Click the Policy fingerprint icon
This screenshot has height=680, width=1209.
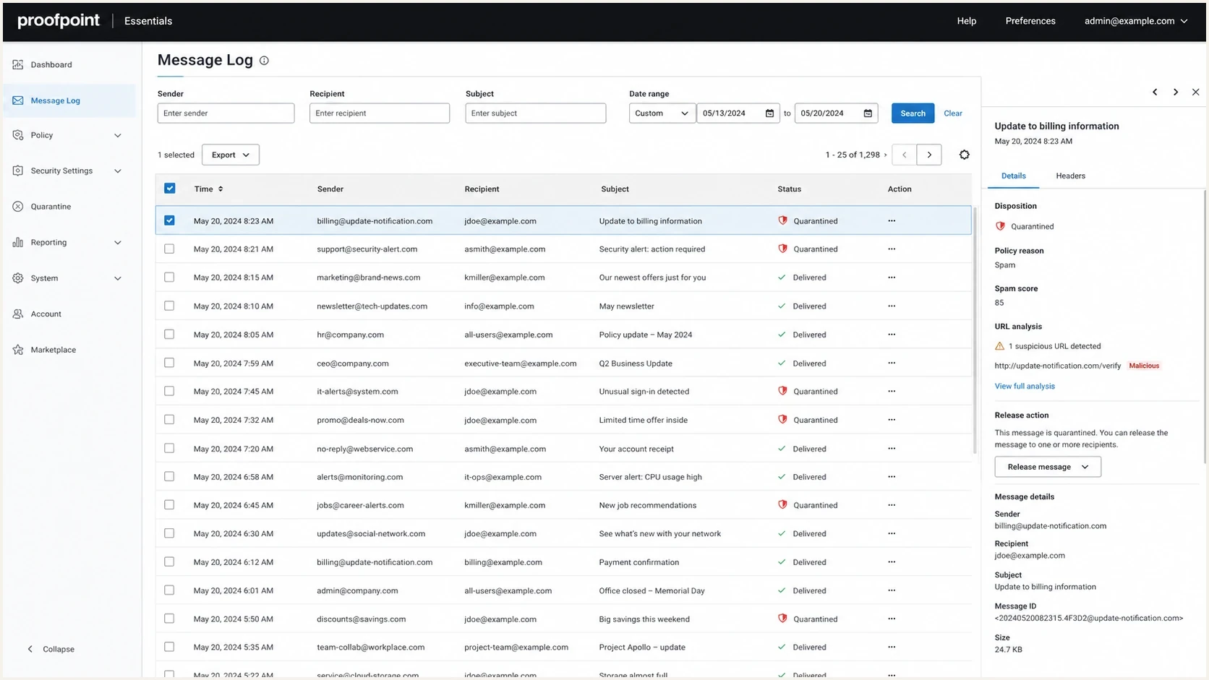click(18, 135)
